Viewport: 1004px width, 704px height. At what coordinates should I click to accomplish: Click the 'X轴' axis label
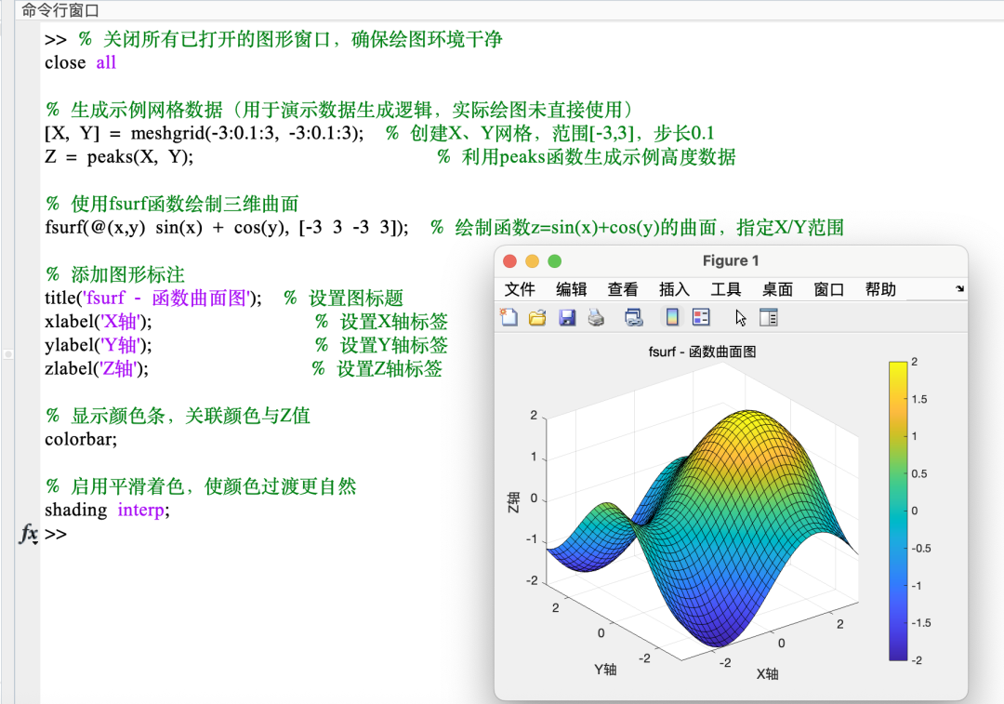pos(767,673)
